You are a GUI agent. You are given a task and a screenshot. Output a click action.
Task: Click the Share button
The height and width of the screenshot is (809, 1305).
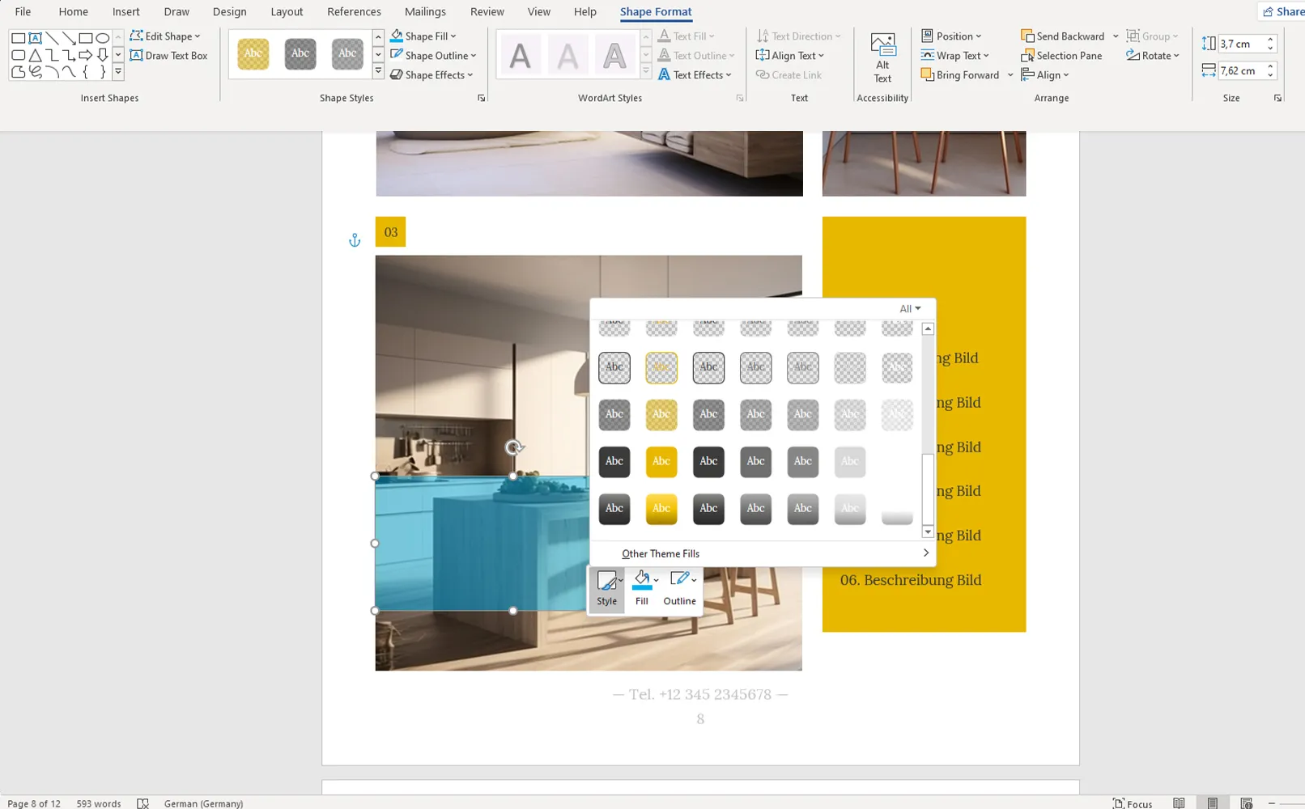[x=1282, y=11]
